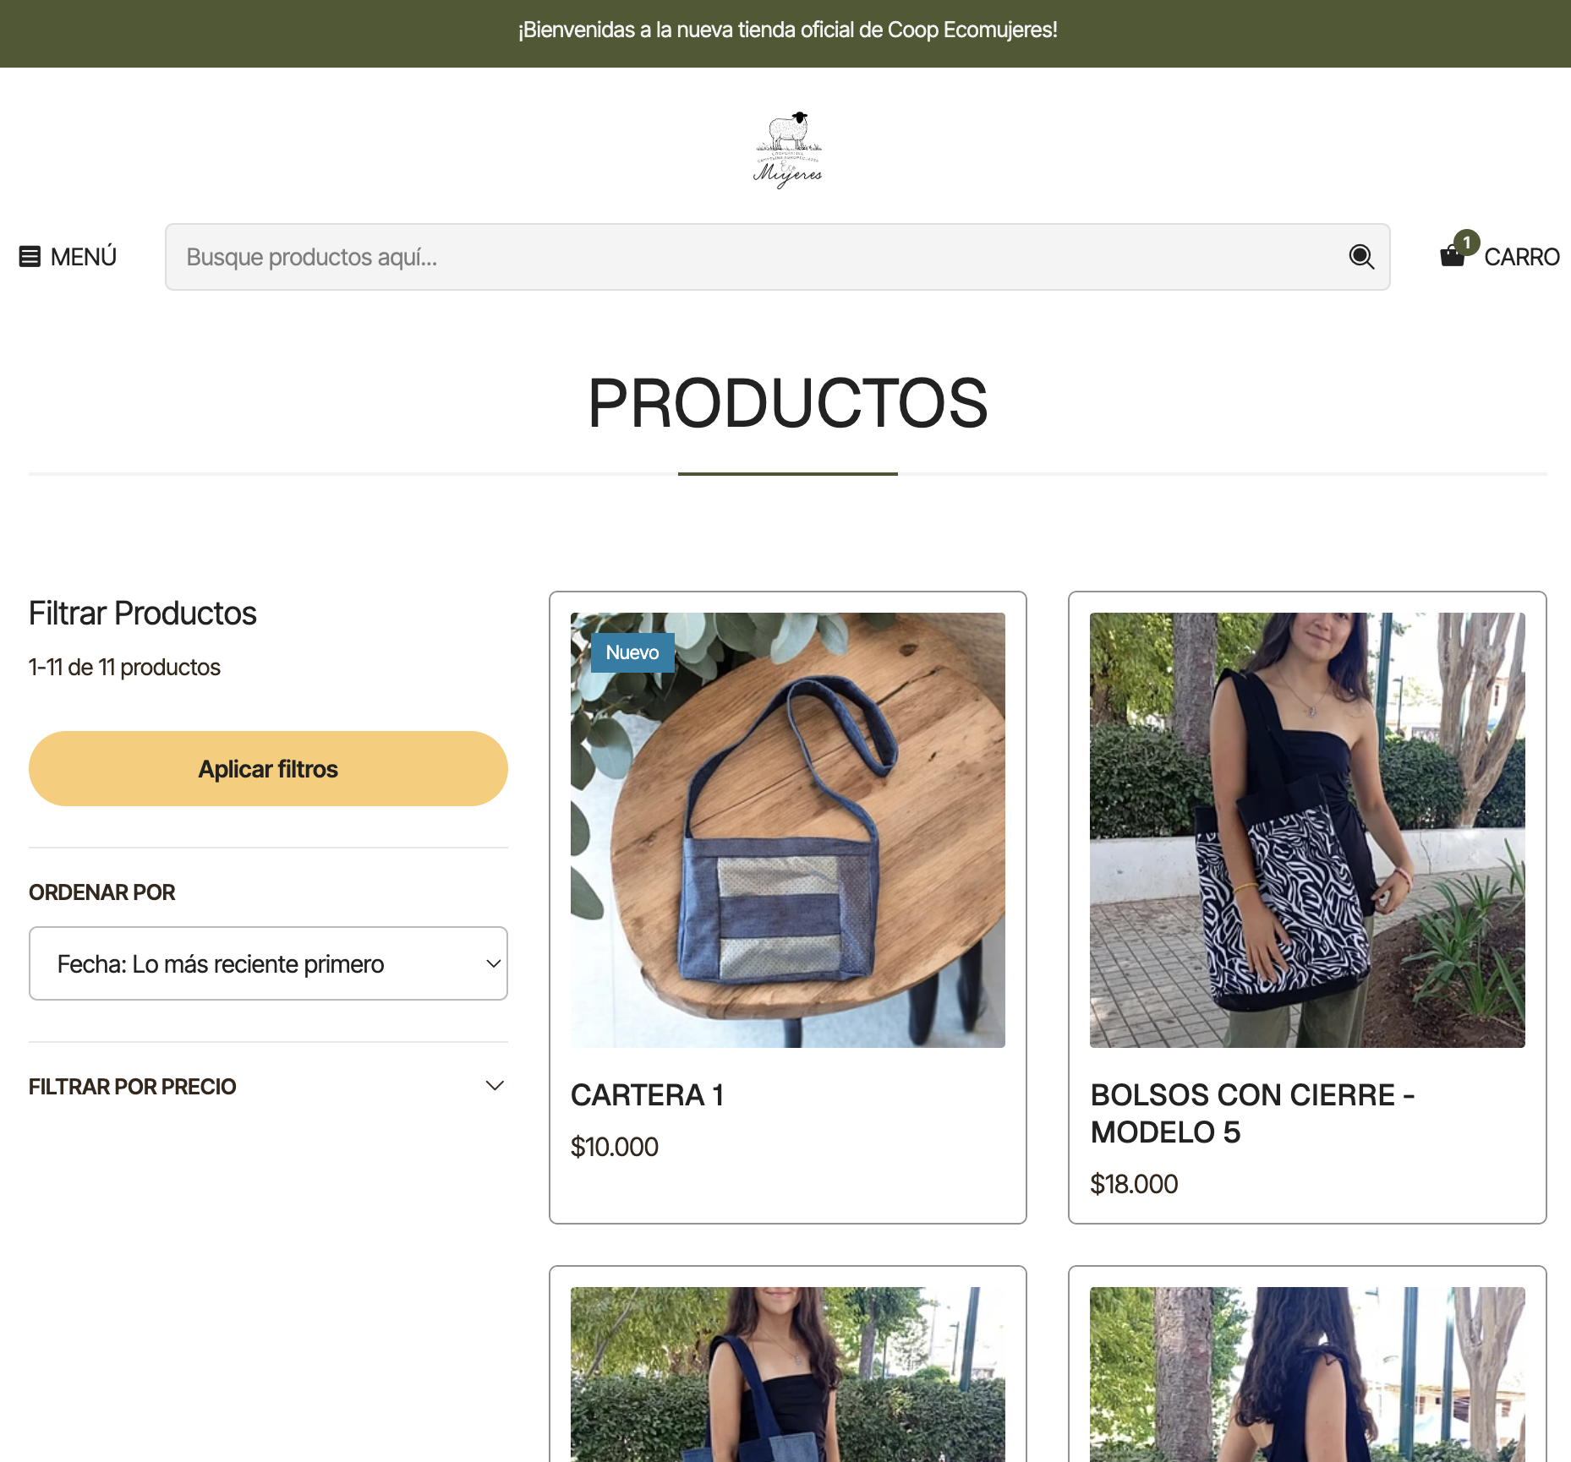Click the Nuevo badge on Cartera 1
Viewport: 1571px width, 1462px height.
coord(632,652)
